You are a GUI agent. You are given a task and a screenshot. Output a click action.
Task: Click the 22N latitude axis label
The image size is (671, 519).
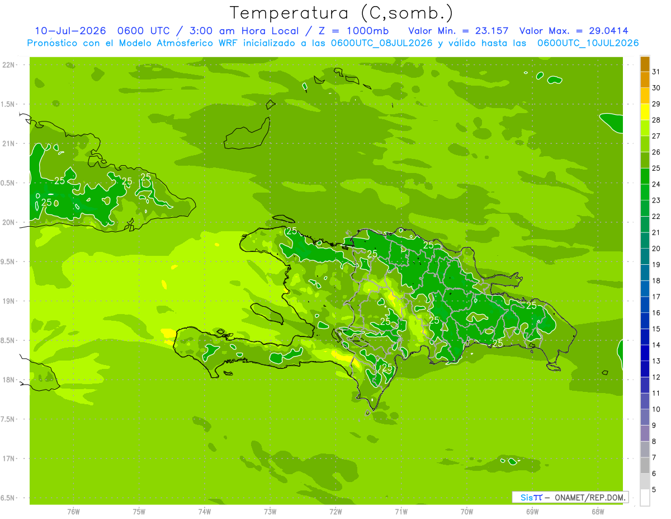[x=9, y=65]
